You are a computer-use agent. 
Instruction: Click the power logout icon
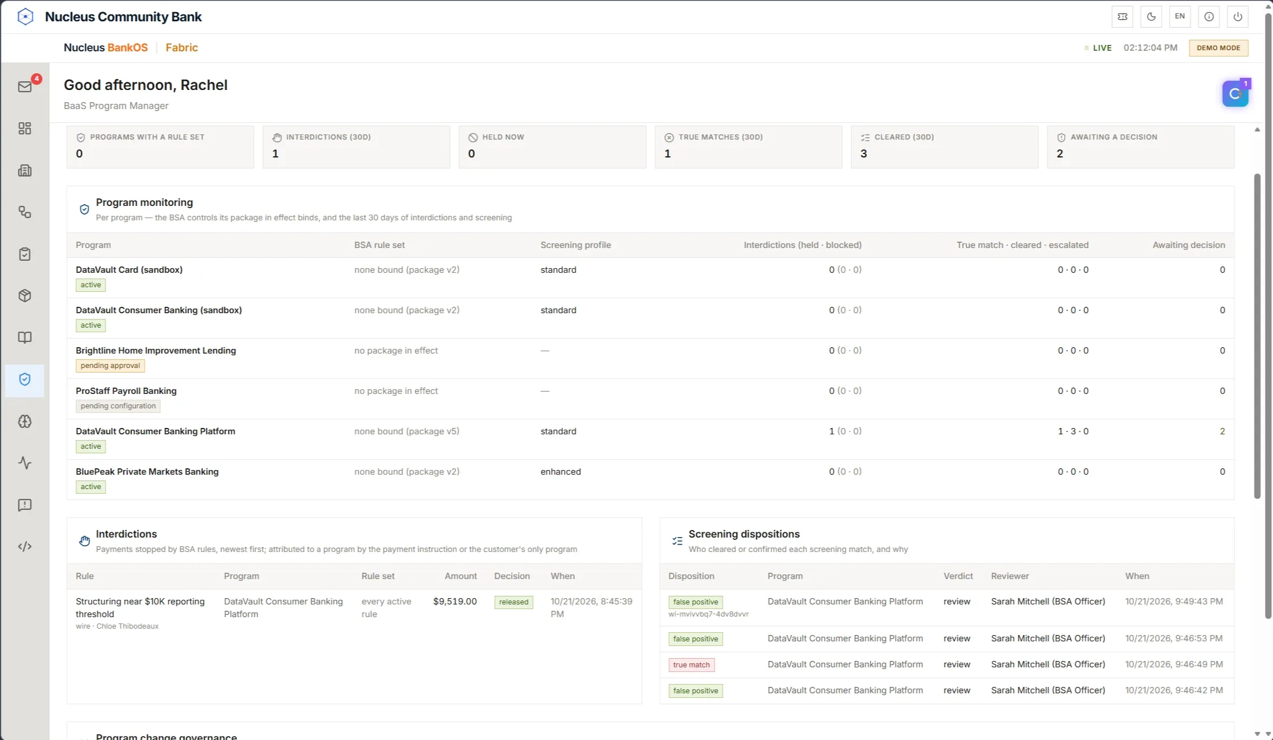point(1237,17)
